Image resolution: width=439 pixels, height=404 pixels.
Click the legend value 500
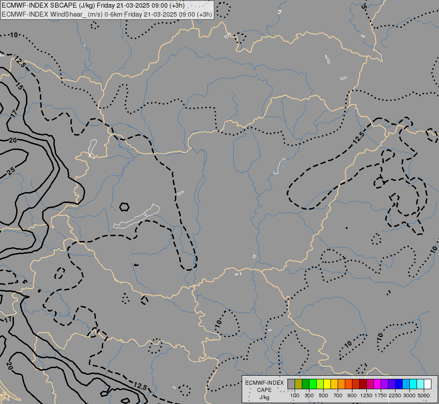tap(323, 395)
